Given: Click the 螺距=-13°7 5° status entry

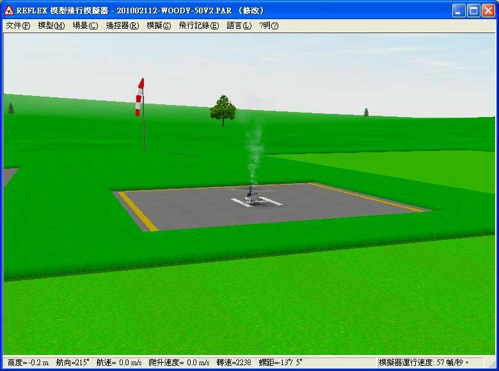Looking at the screenshot, I should (280, 363).
